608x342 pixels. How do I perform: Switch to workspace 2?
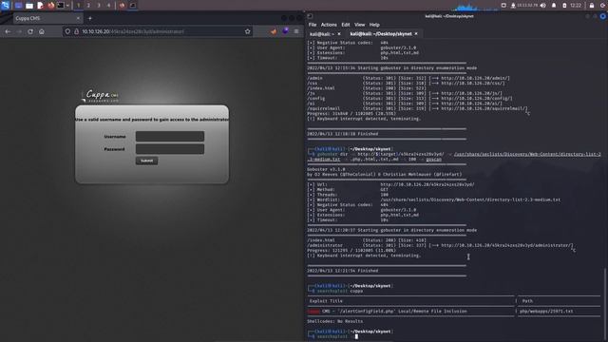tap(88, 6)
